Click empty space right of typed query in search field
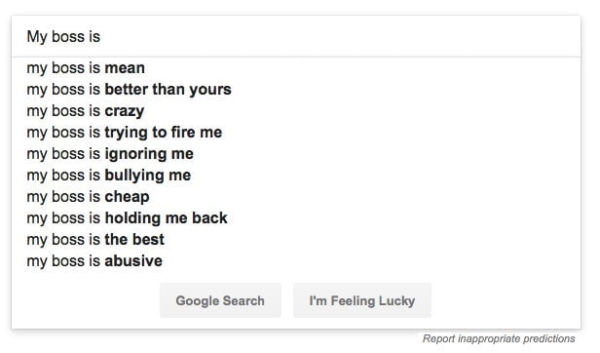 pyautogui.click(x=341, y=37)
